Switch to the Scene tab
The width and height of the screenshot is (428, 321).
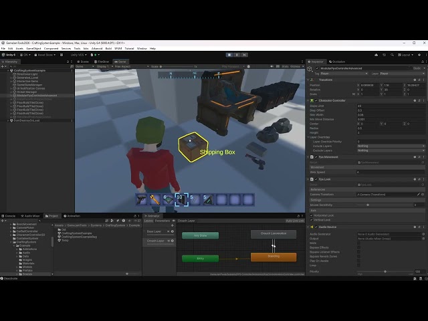coord(83,62)
